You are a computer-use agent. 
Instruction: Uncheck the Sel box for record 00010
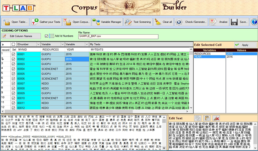(14, 98)
